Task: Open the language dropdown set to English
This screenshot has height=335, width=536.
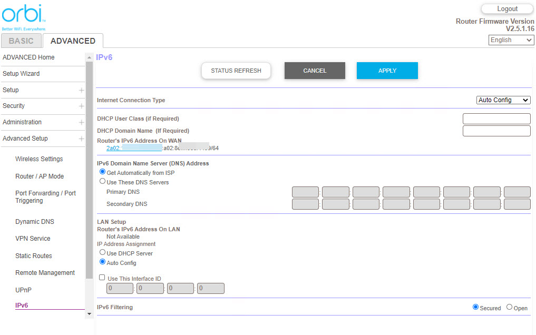Action: (x=511, y=40)
